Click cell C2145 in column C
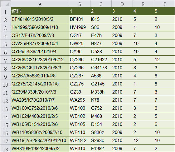Image resolution: width=175 pixels, height=152 pixels. (x=101, y=84)
